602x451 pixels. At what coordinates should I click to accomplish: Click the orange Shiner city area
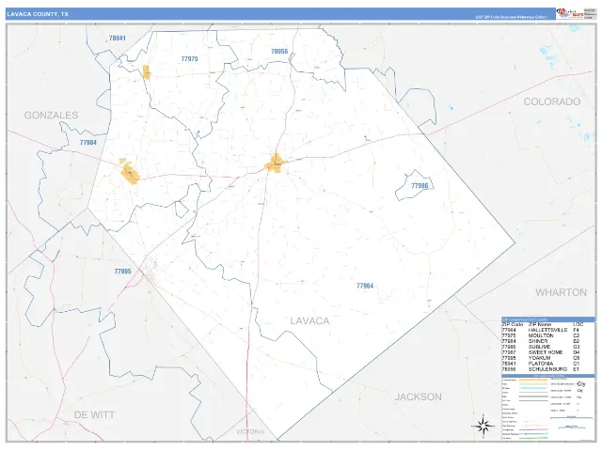(x=129, y=173)
